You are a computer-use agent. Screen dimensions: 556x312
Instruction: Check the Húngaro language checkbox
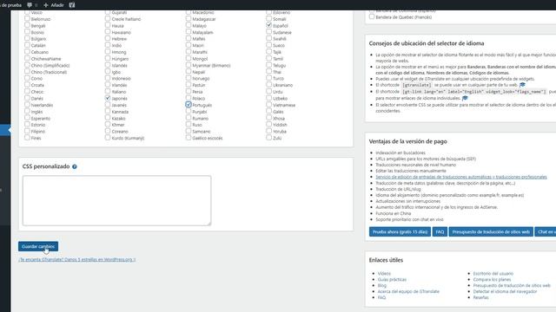click(x=108, y=58)
